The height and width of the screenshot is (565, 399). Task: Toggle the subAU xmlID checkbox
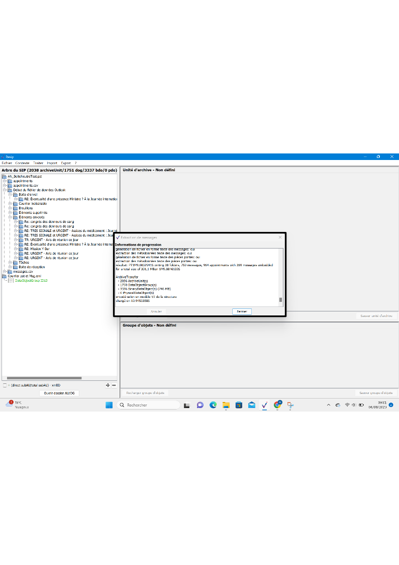pyautogui.click(x=5, y=385)
